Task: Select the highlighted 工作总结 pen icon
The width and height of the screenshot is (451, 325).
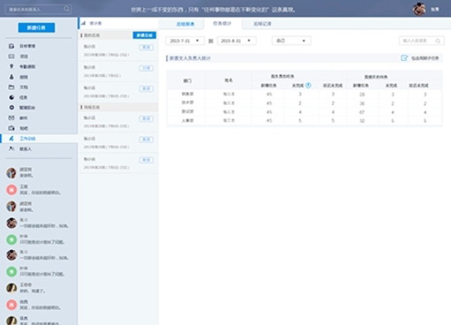Action: click(x=11, y=139)
